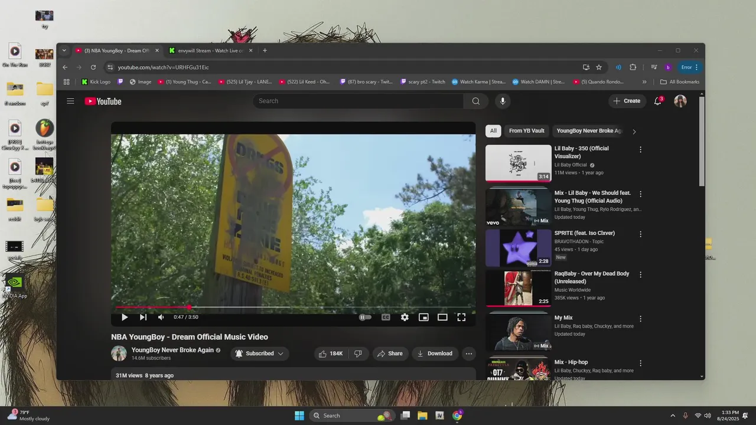Open options for My Mix

(640, 319)
